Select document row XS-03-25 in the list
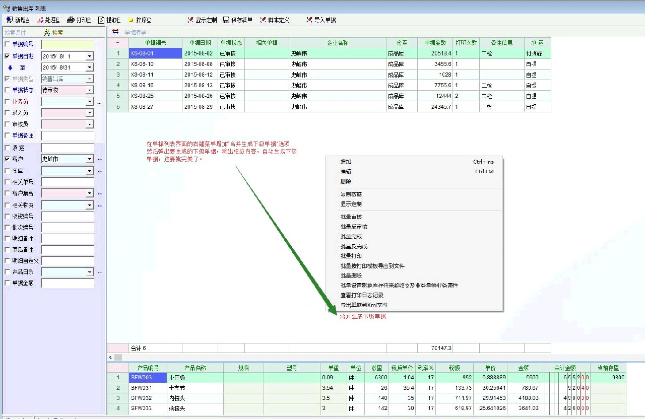Image resolution: width=645 pixels, height=419 pixels. coord(142,96)
